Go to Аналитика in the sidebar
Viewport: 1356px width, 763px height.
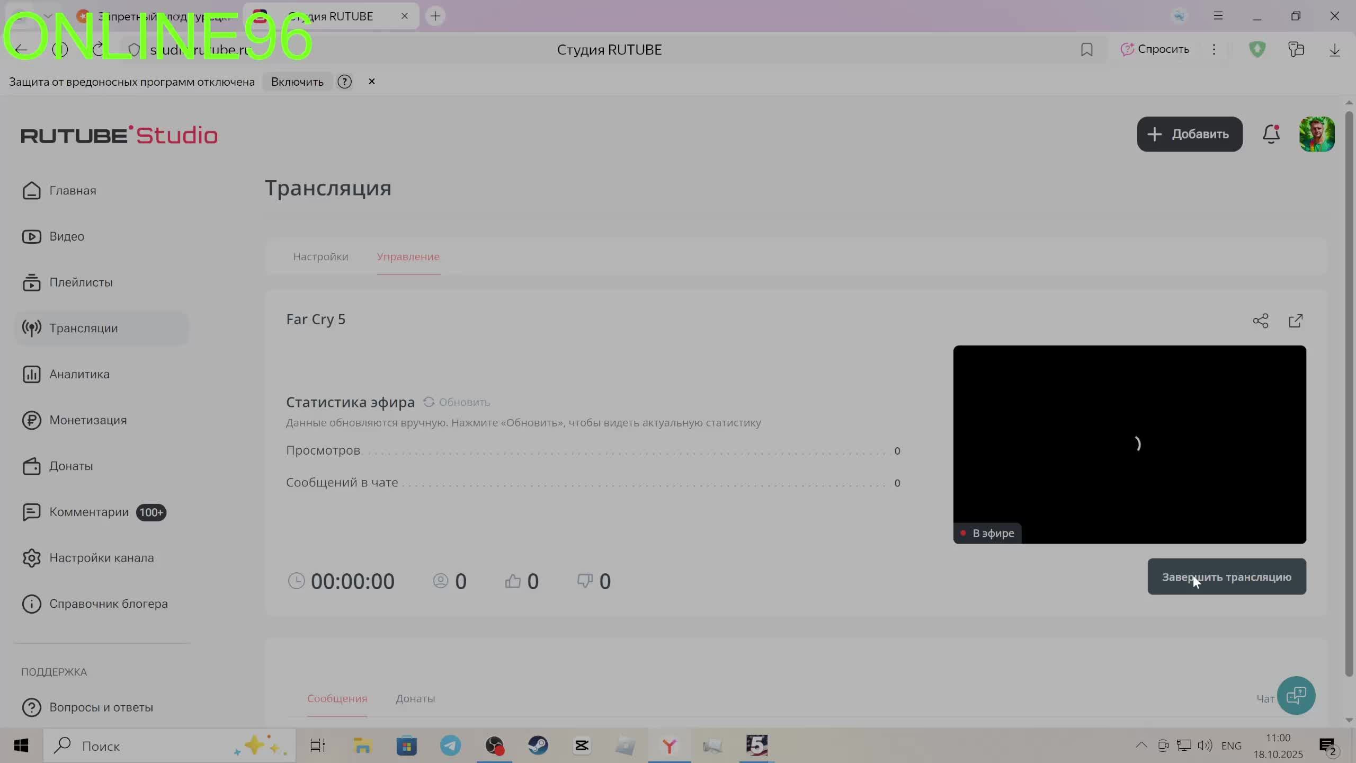pos(79,374)
